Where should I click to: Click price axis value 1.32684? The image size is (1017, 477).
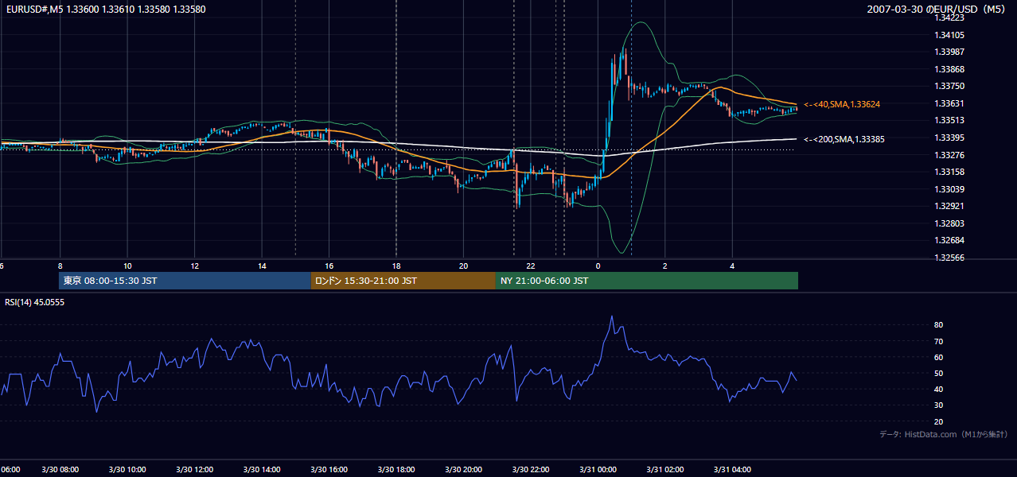pyautogui.click(x=950, y=240)
